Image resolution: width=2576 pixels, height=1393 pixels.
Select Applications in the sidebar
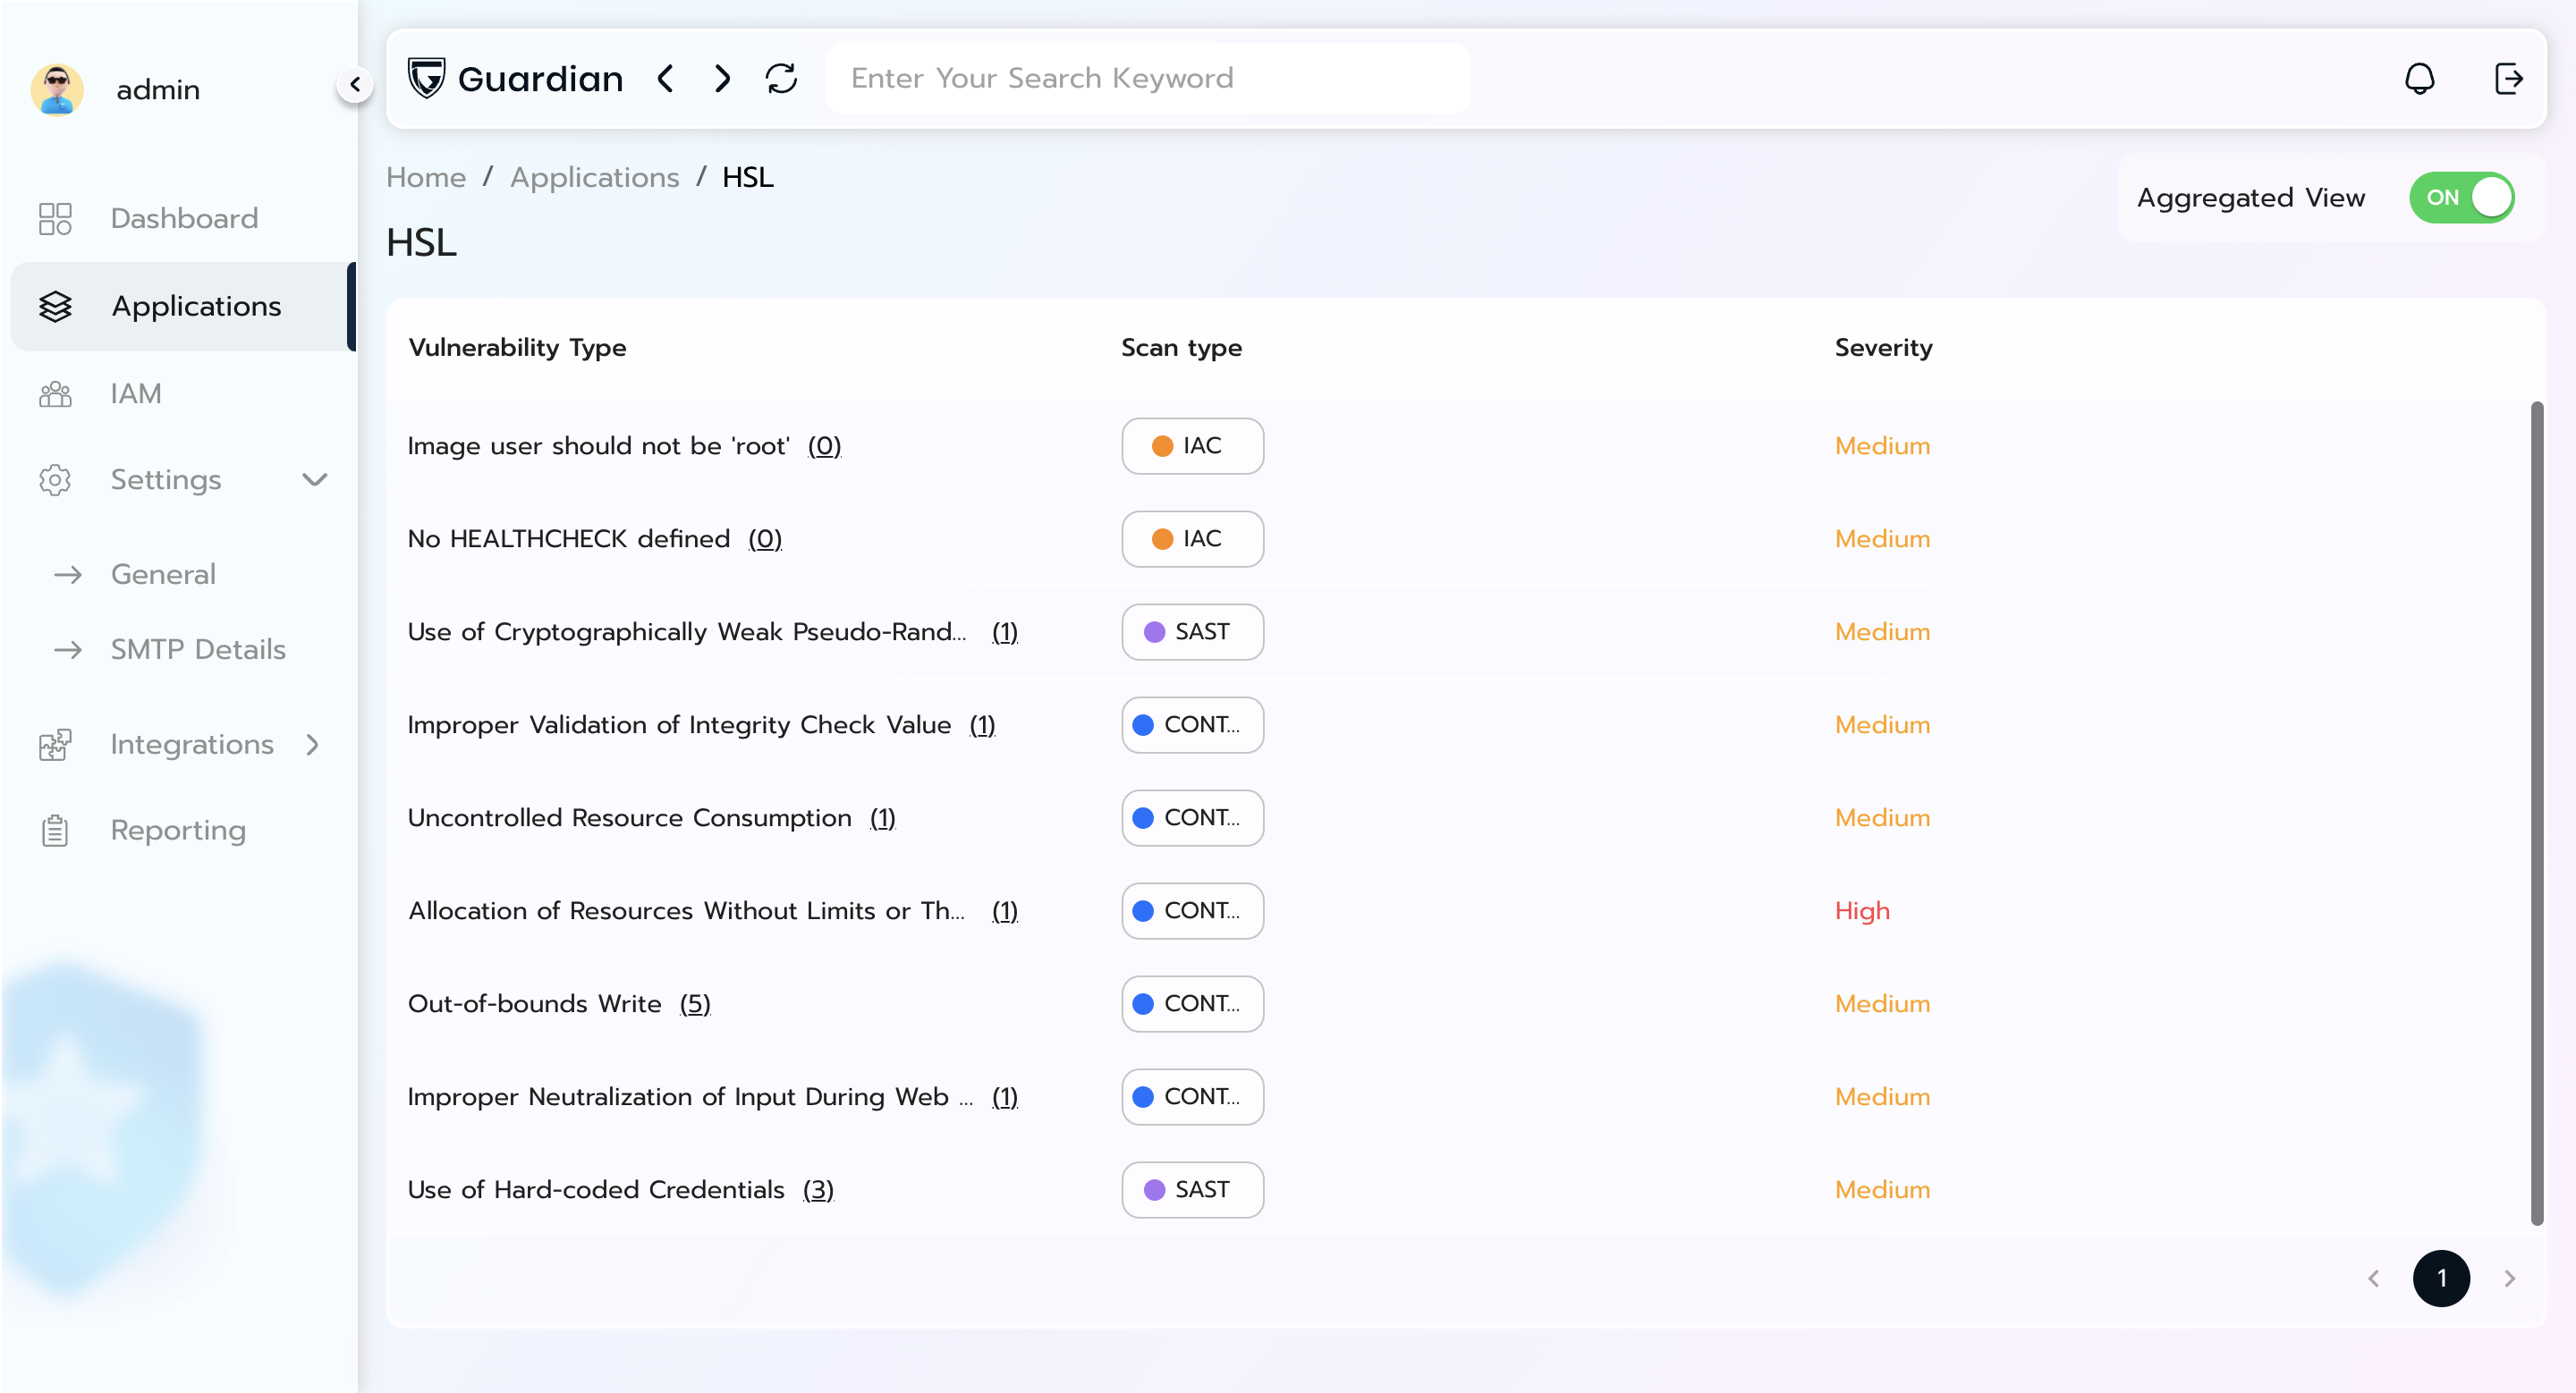pyautogui.click(x=184, y=307)
